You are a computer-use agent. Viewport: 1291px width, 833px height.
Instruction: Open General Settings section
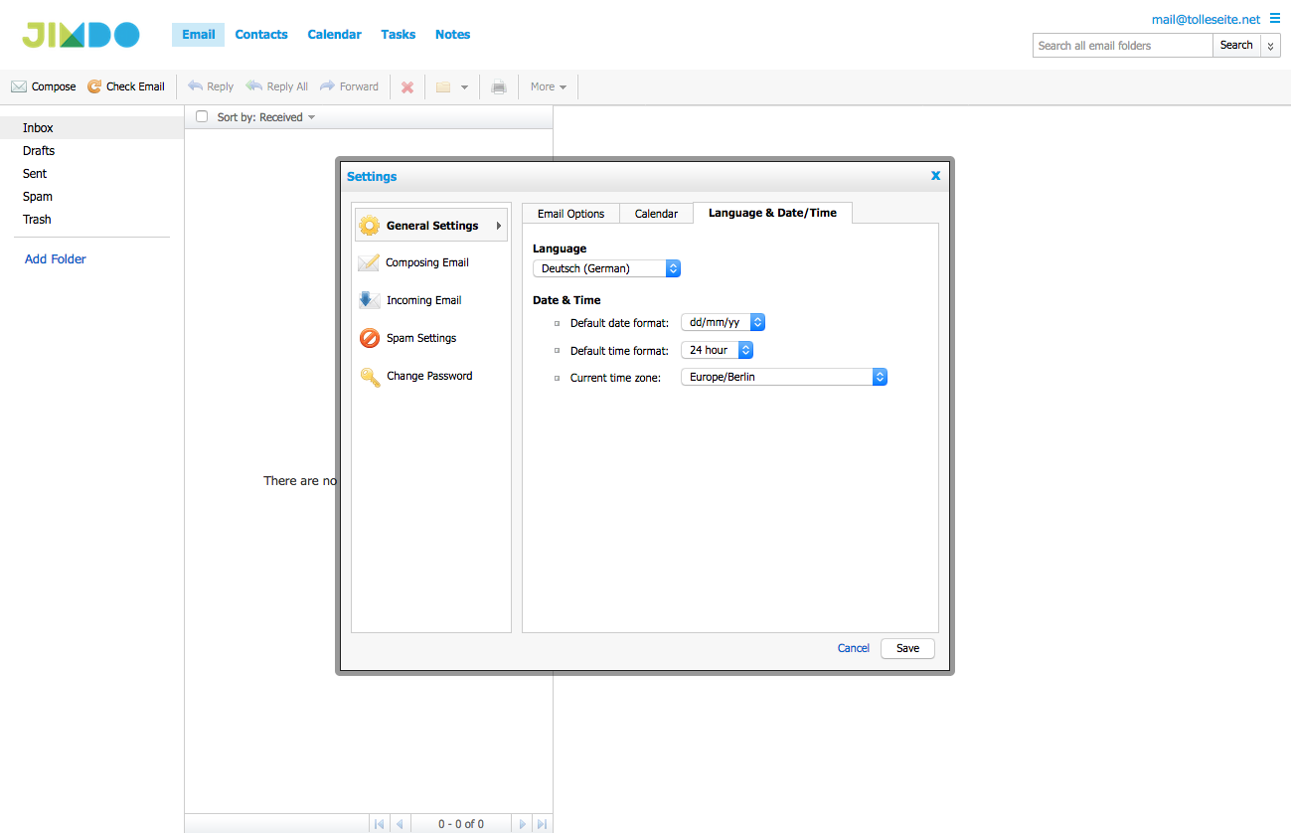point(431,226)
